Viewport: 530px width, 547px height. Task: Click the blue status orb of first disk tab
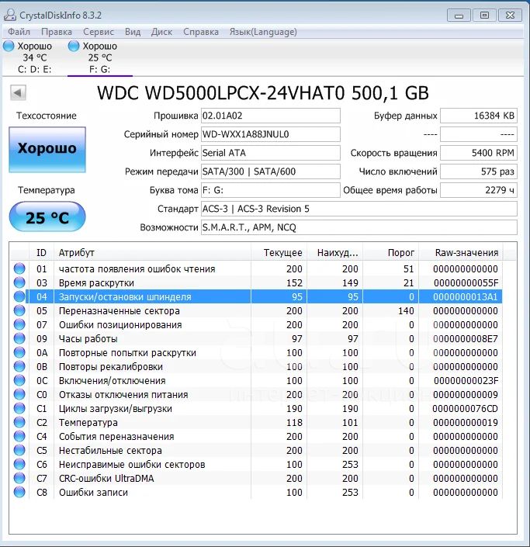[x=9, y=46]
